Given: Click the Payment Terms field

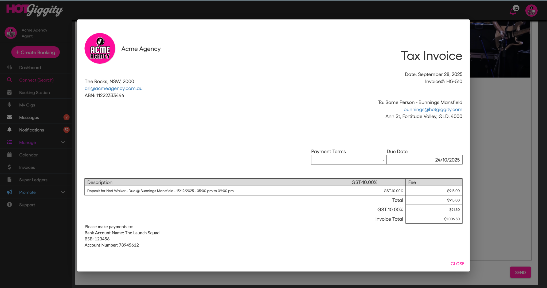Looking at the screenshot, I should click(349, 160).
